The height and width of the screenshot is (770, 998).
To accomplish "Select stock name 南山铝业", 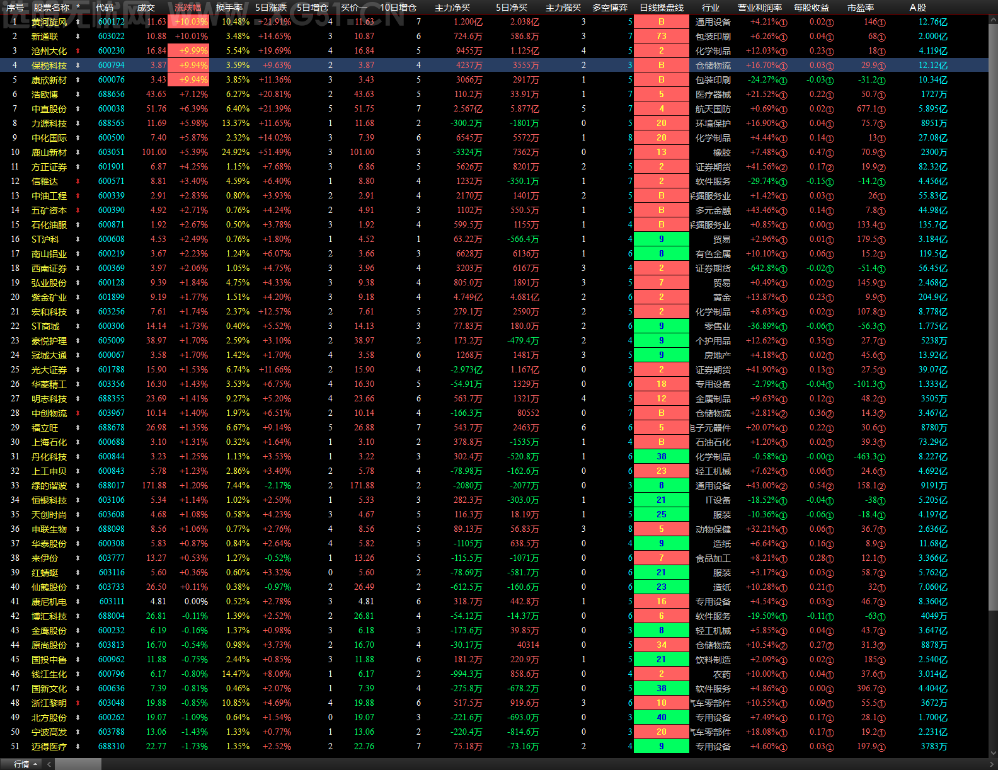I will click(x=49, y=254).
